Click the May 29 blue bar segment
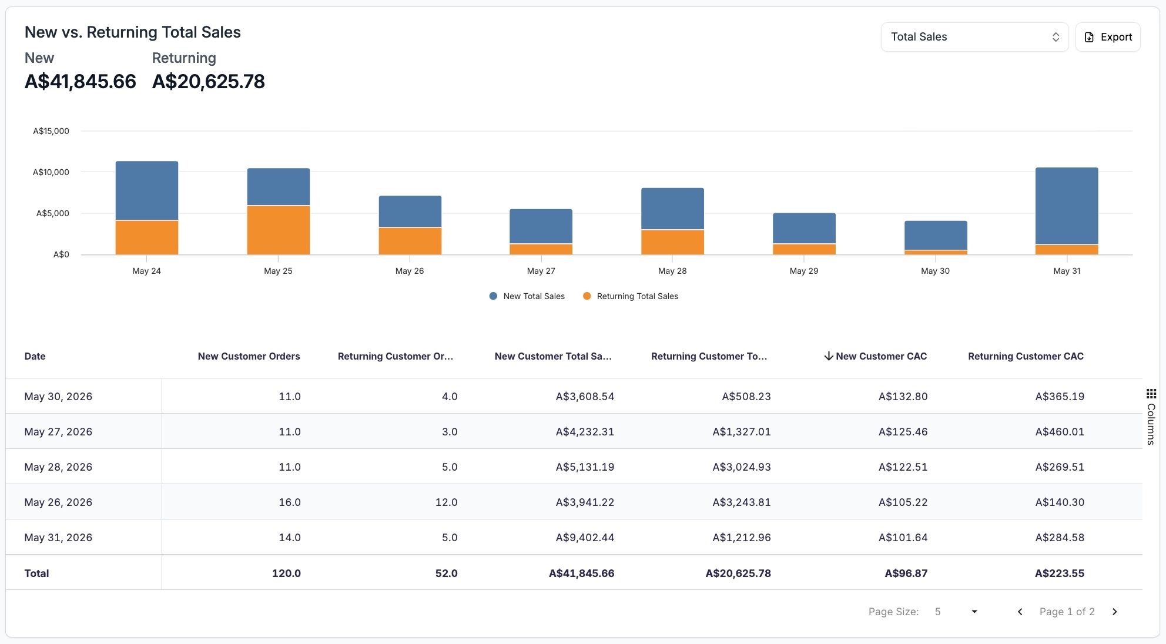Viewport: 1166px width, 644px height. (804, 228)
